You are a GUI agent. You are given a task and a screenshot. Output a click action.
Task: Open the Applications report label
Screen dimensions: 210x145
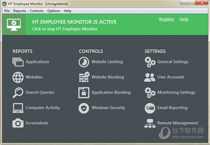[37, 62]
